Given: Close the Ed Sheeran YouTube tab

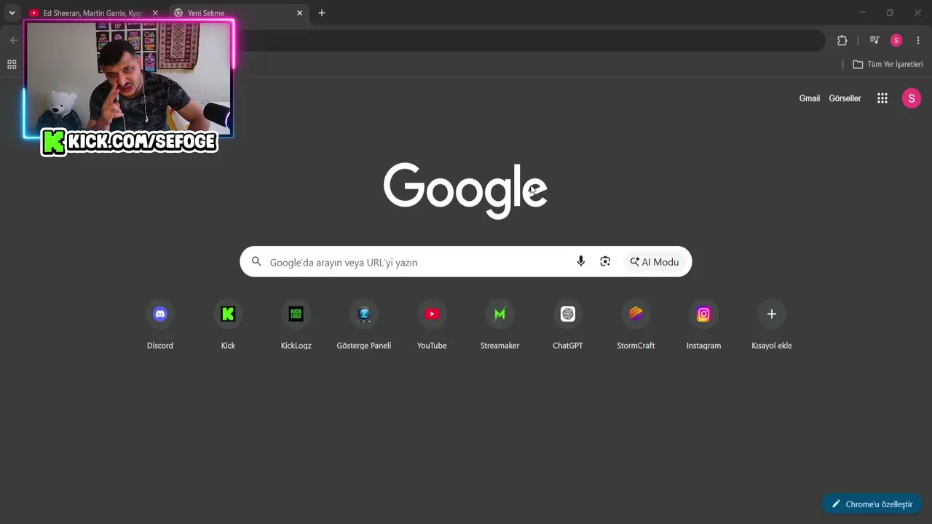Looking at the screenshot, I should pos(155,13).
